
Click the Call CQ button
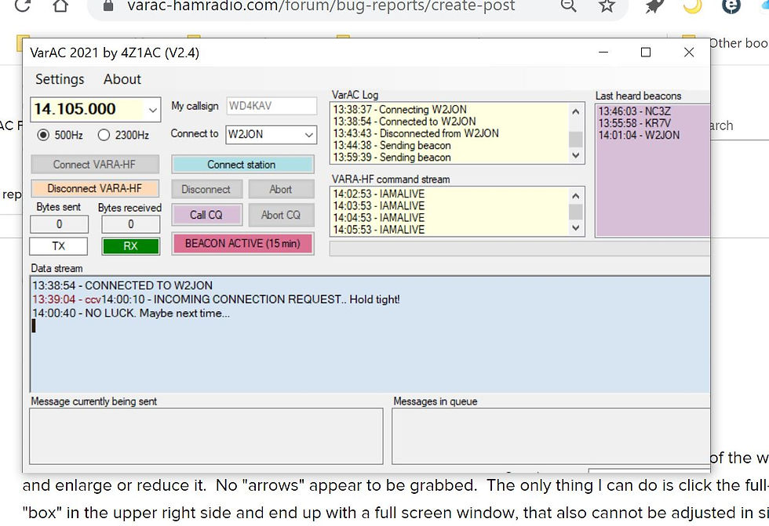click(x=206, y=215)
